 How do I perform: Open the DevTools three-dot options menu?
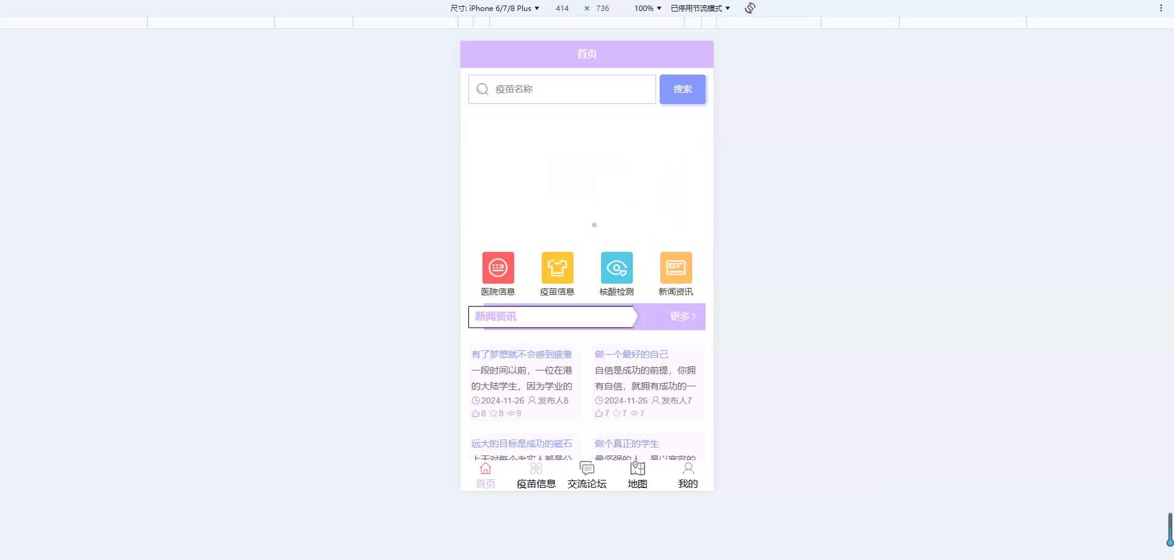(1161, 8)
